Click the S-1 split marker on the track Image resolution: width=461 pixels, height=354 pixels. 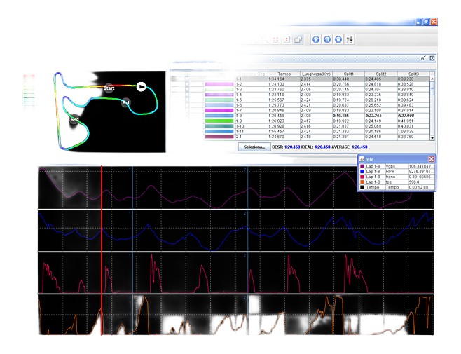(x=126, y=103)
